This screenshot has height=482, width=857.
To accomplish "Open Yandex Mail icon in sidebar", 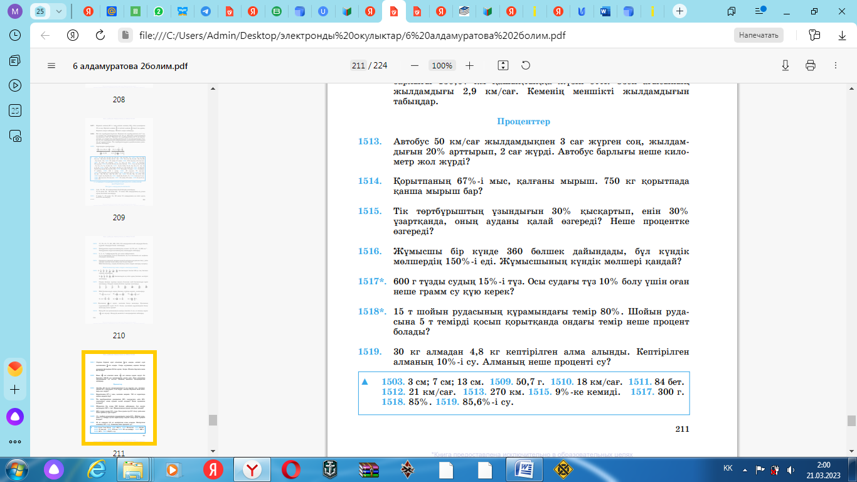I will click(16, 368).
